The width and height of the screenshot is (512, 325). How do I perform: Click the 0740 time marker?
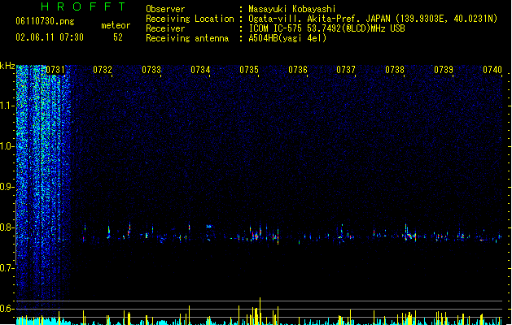(492, 70)
